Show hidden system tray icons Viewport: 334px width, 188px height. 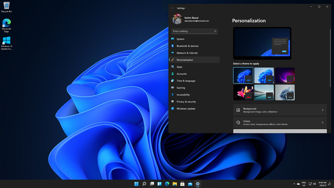pos(294,184)
